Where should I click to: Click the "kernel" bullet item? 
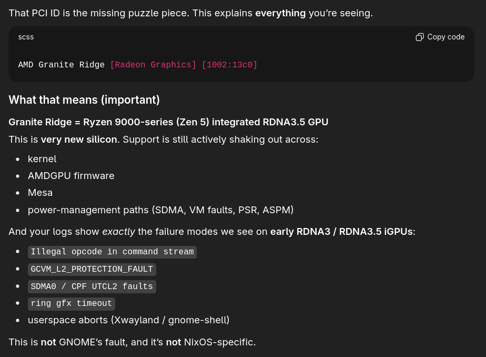click(x=42, y=158)
